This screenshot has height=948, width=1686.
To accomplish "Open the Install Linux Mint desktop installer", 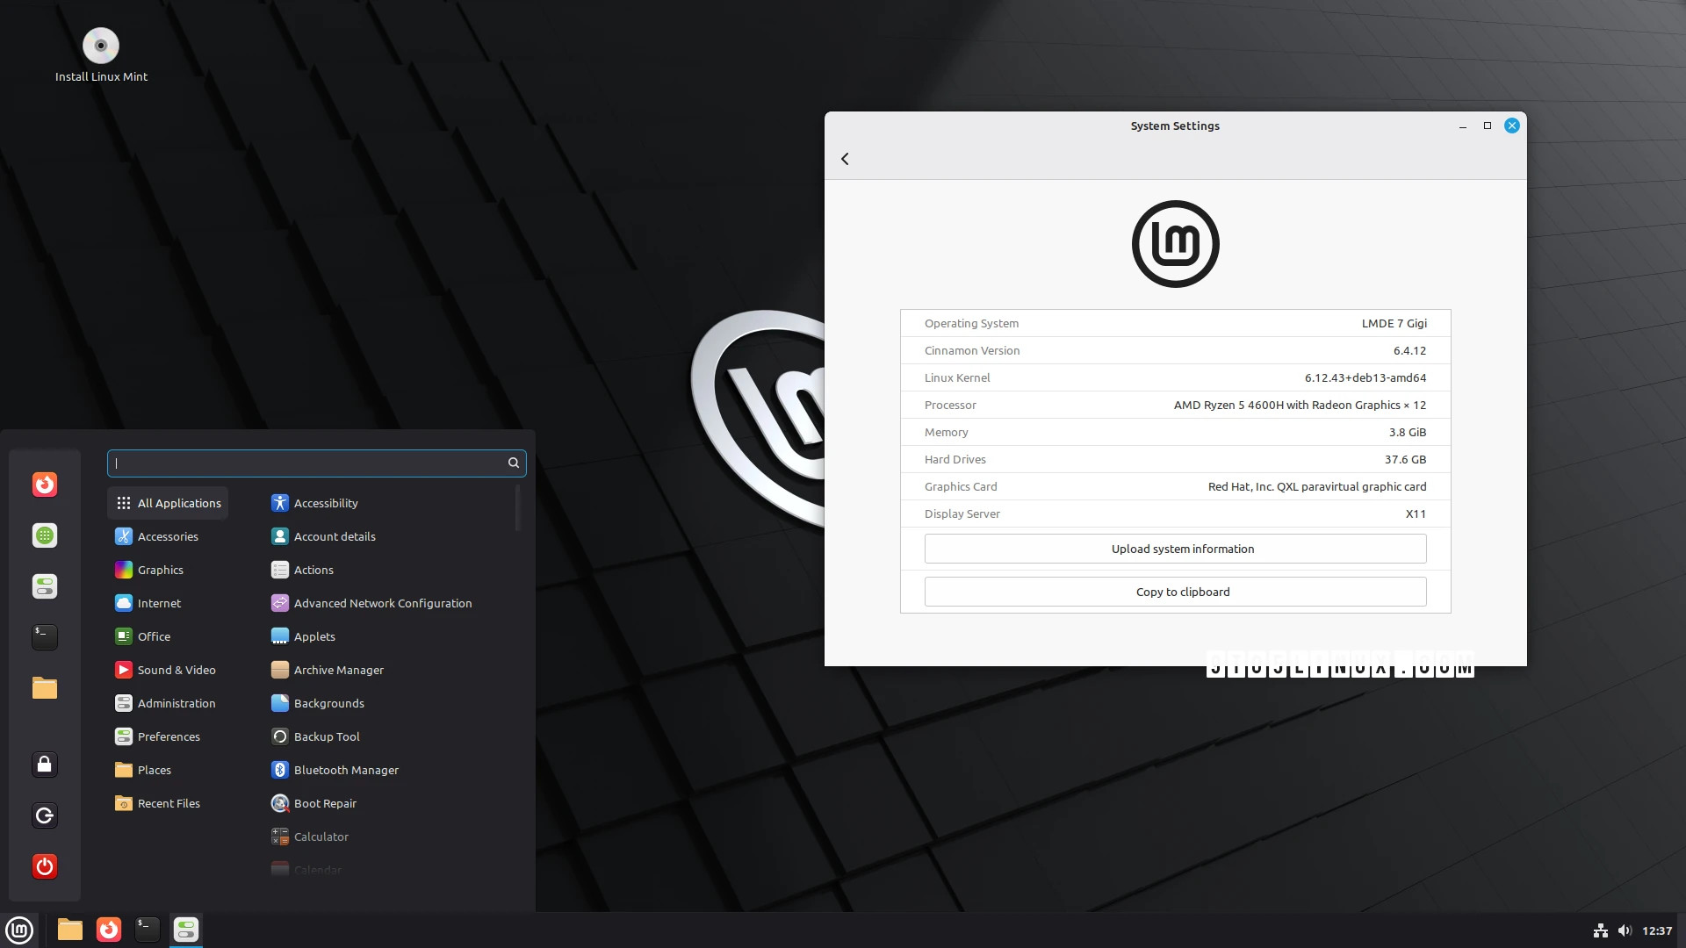I will pyautogui.click(x=101, y=46).
